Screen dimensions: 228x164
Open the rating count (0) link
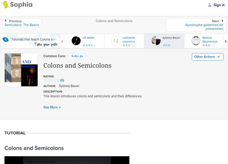[62, 80]
